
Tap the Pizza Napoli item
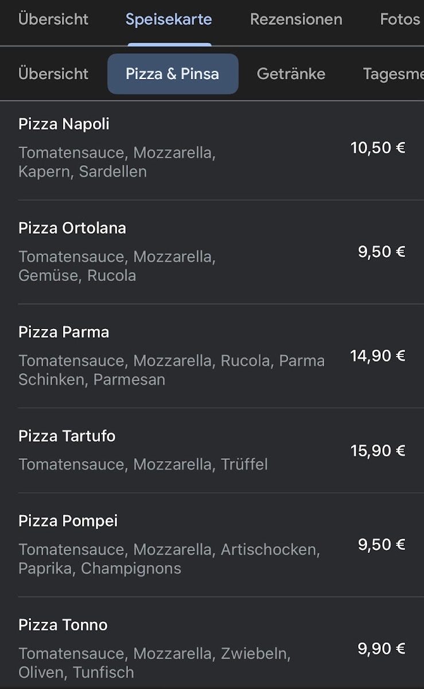[x=64, y=124]
